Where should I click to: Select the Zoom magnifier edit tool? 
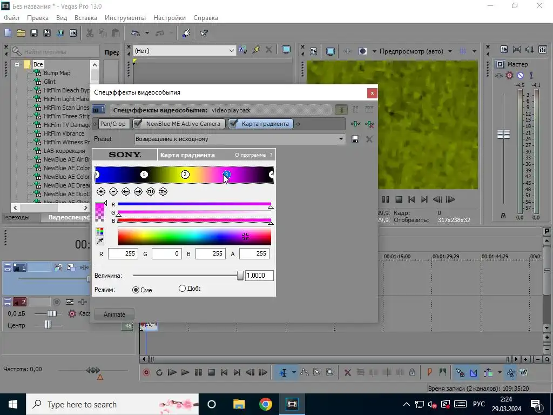(330, 372)
